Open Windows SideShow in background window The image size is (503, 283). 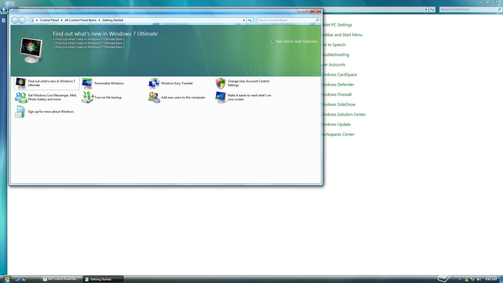pyautogui.click(x=339, y=105)
